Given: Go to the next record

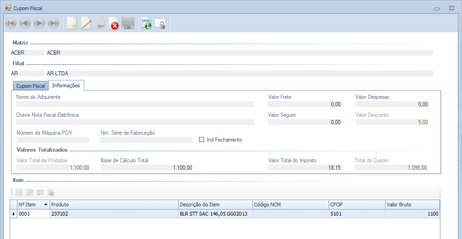Looking at the screenshot, I should click(x=39, y=23).
